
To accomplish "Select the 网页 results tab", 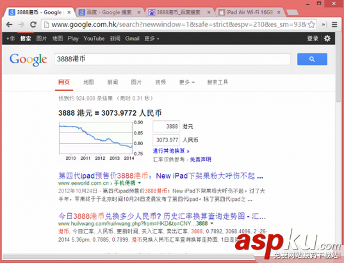I will pos(64,82).
